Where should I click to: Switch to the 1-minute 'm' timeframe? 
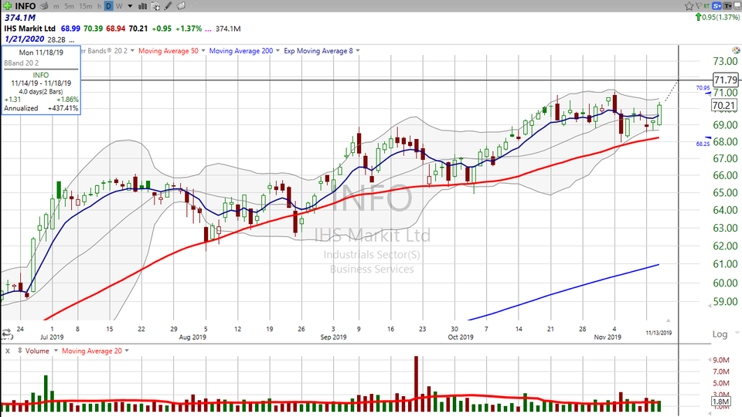(56, 7)
